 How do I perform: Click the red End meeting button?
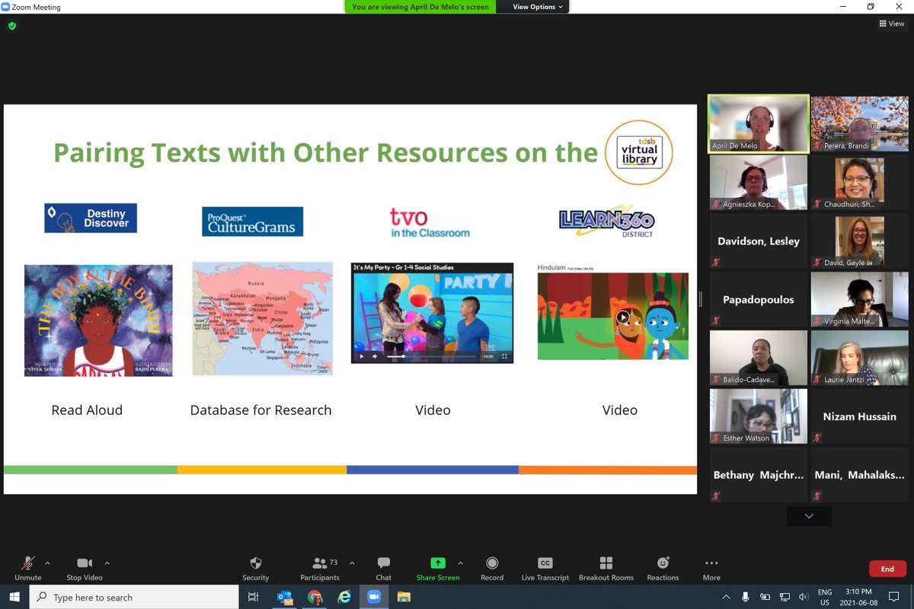(x=887, y=569)
